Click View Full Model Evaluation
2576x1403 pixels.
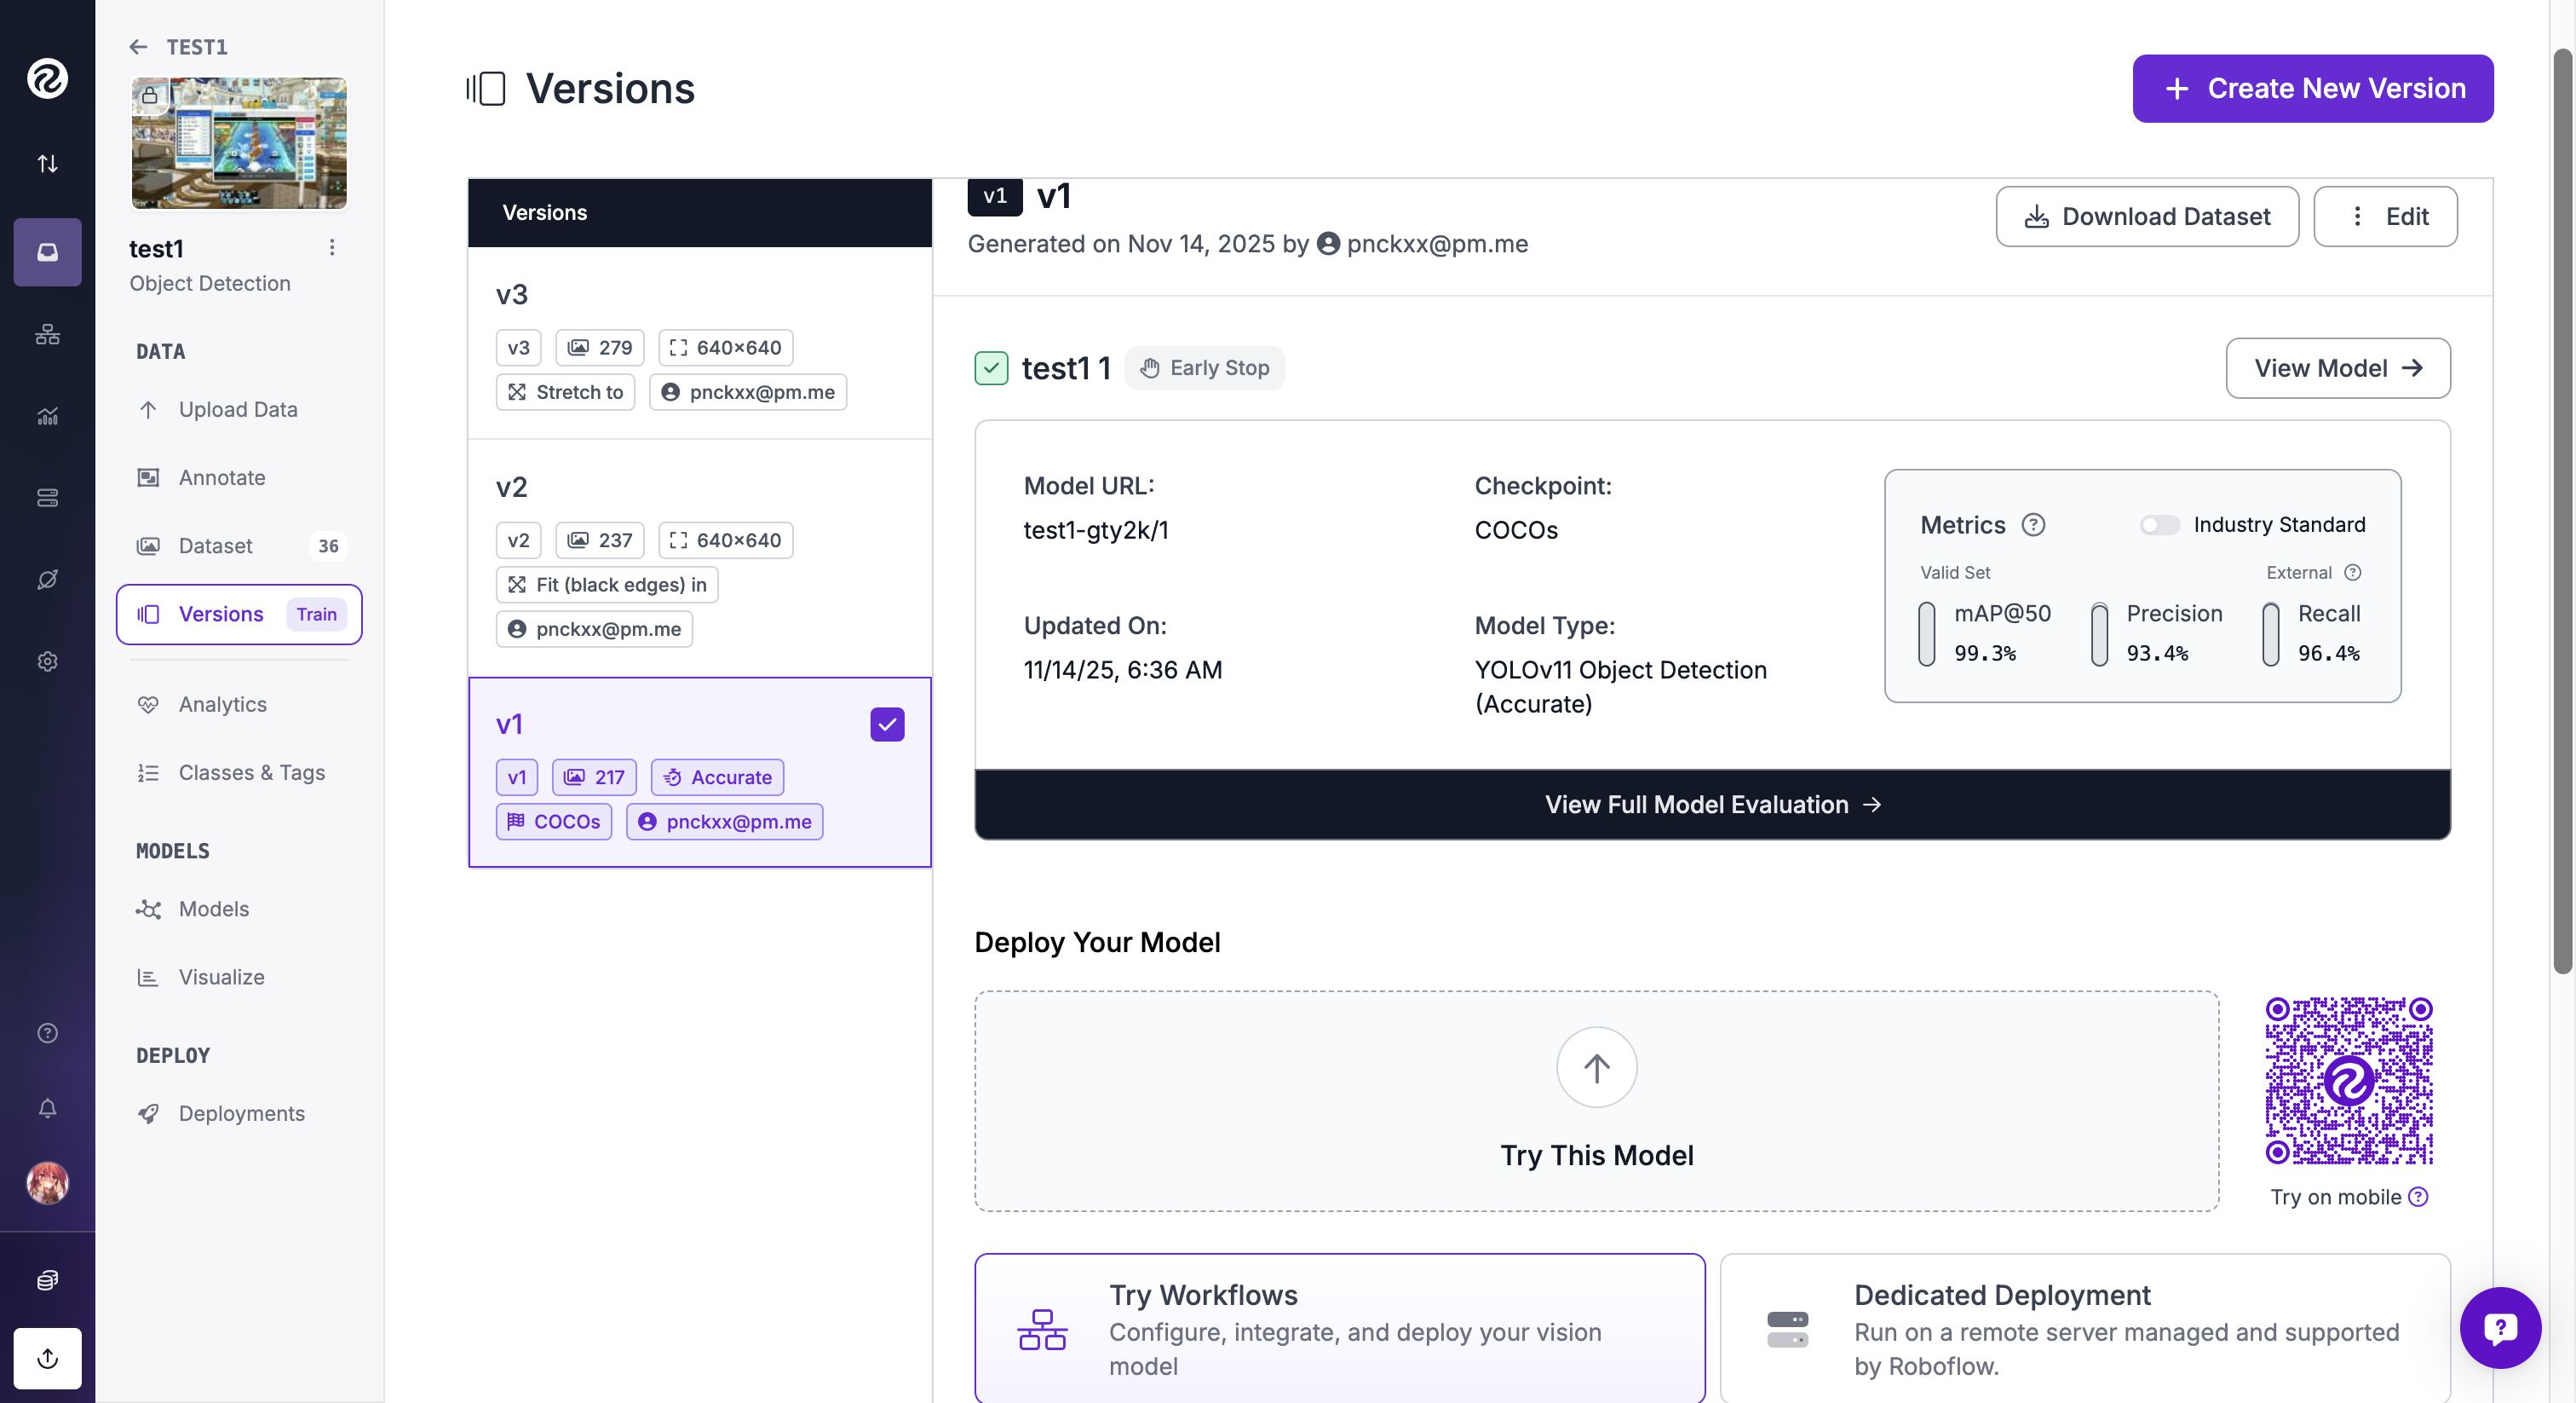1712,805
